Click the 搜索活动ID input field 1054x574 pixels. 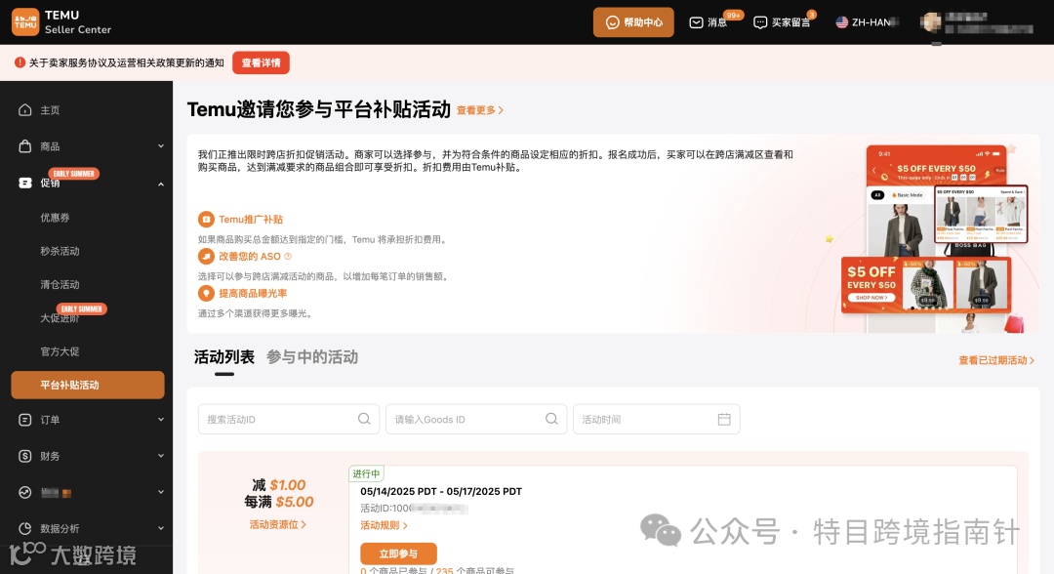[x=289, y=419]
